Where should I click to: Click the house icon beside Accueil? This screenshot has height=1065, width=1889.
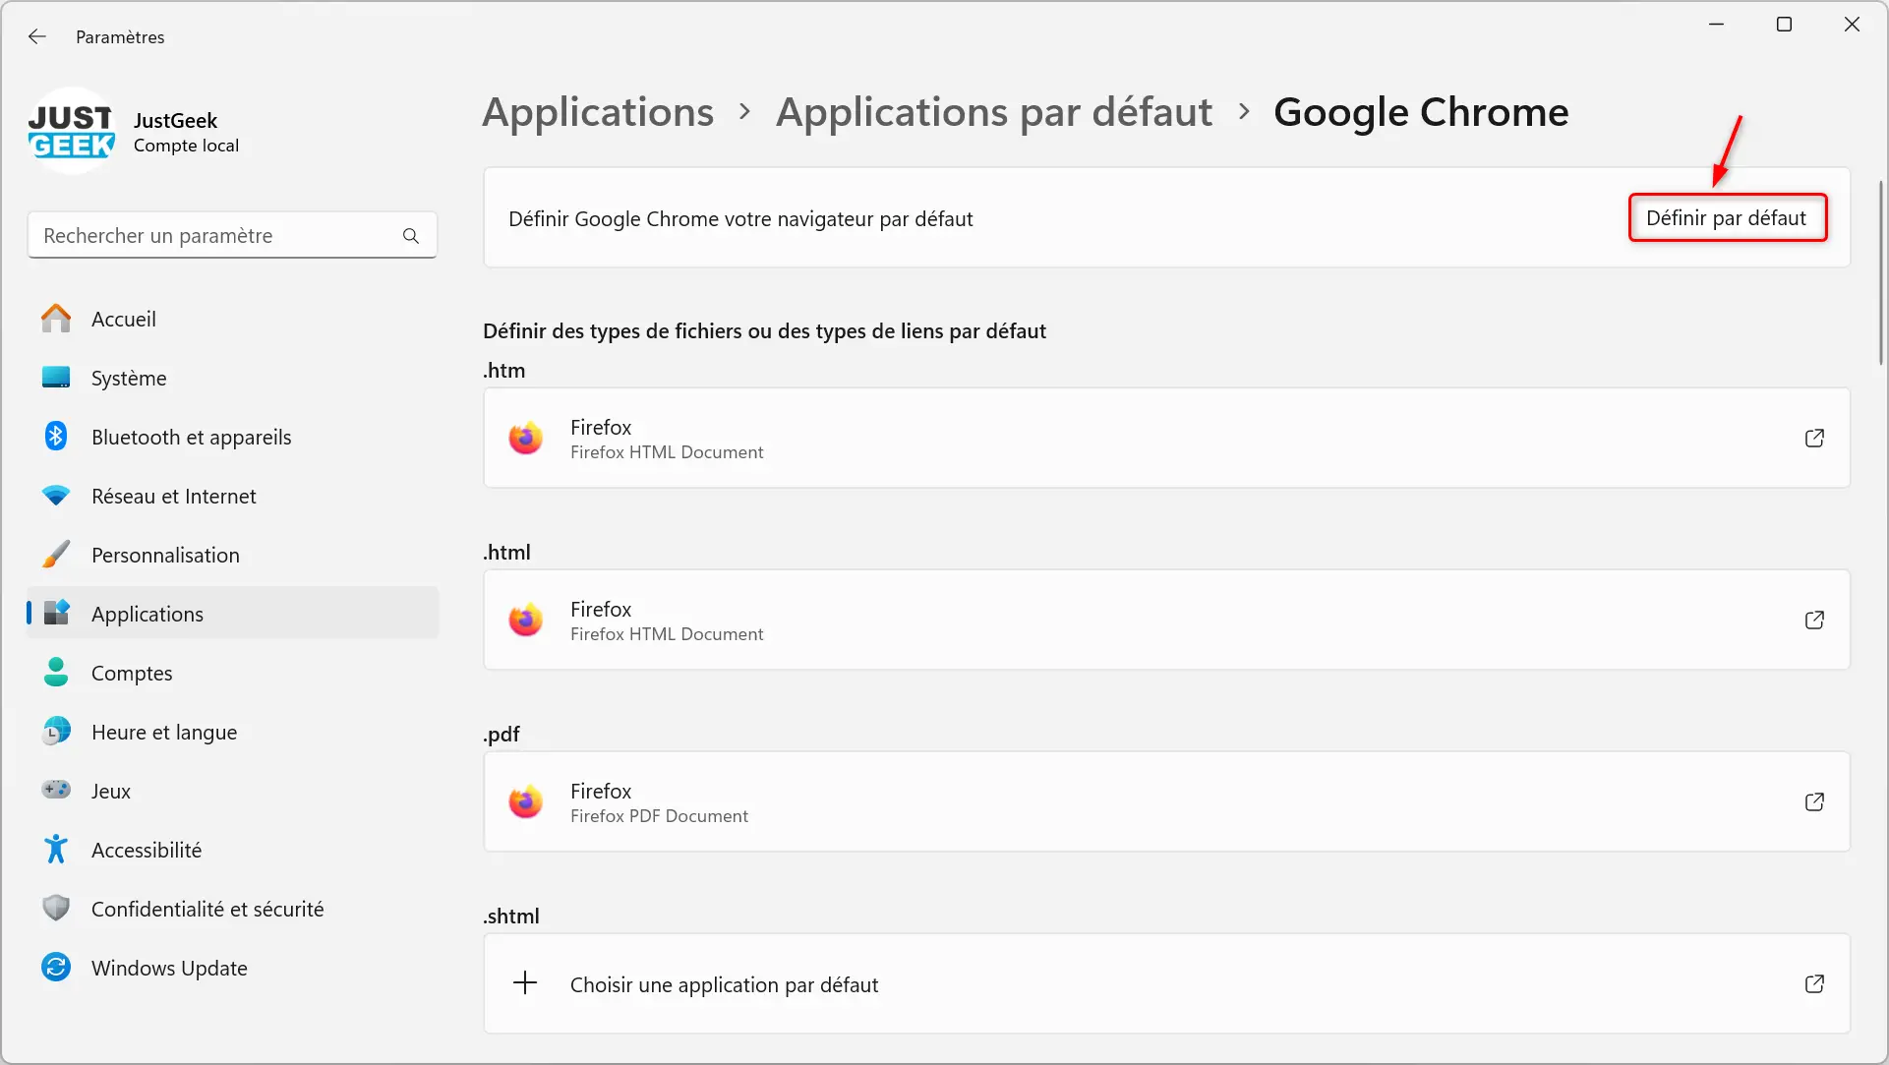point(56,318)
